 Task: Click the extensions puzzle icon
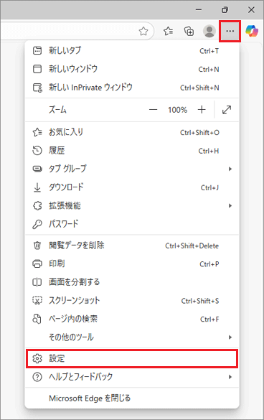[37, 206]
